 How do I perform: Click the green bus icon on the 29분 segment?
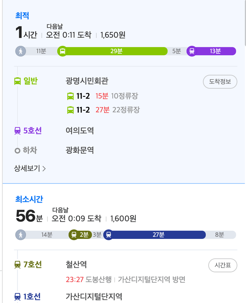tap(62, 51)
